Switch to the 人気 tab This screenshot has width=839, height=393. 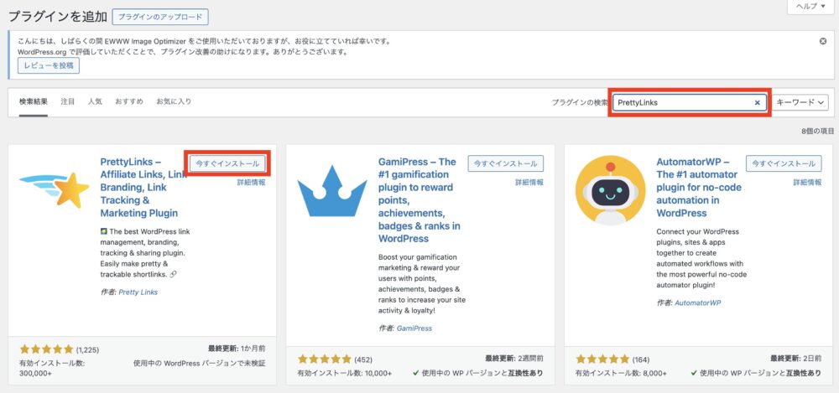click(96, 101)
